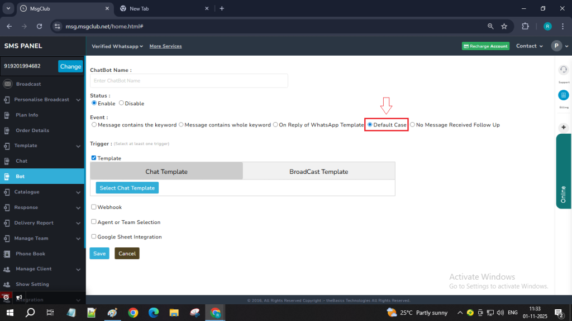The image size is (572, 321).
Task: Enable the Webhook trigger checkbox
Action: pos(94,207)
